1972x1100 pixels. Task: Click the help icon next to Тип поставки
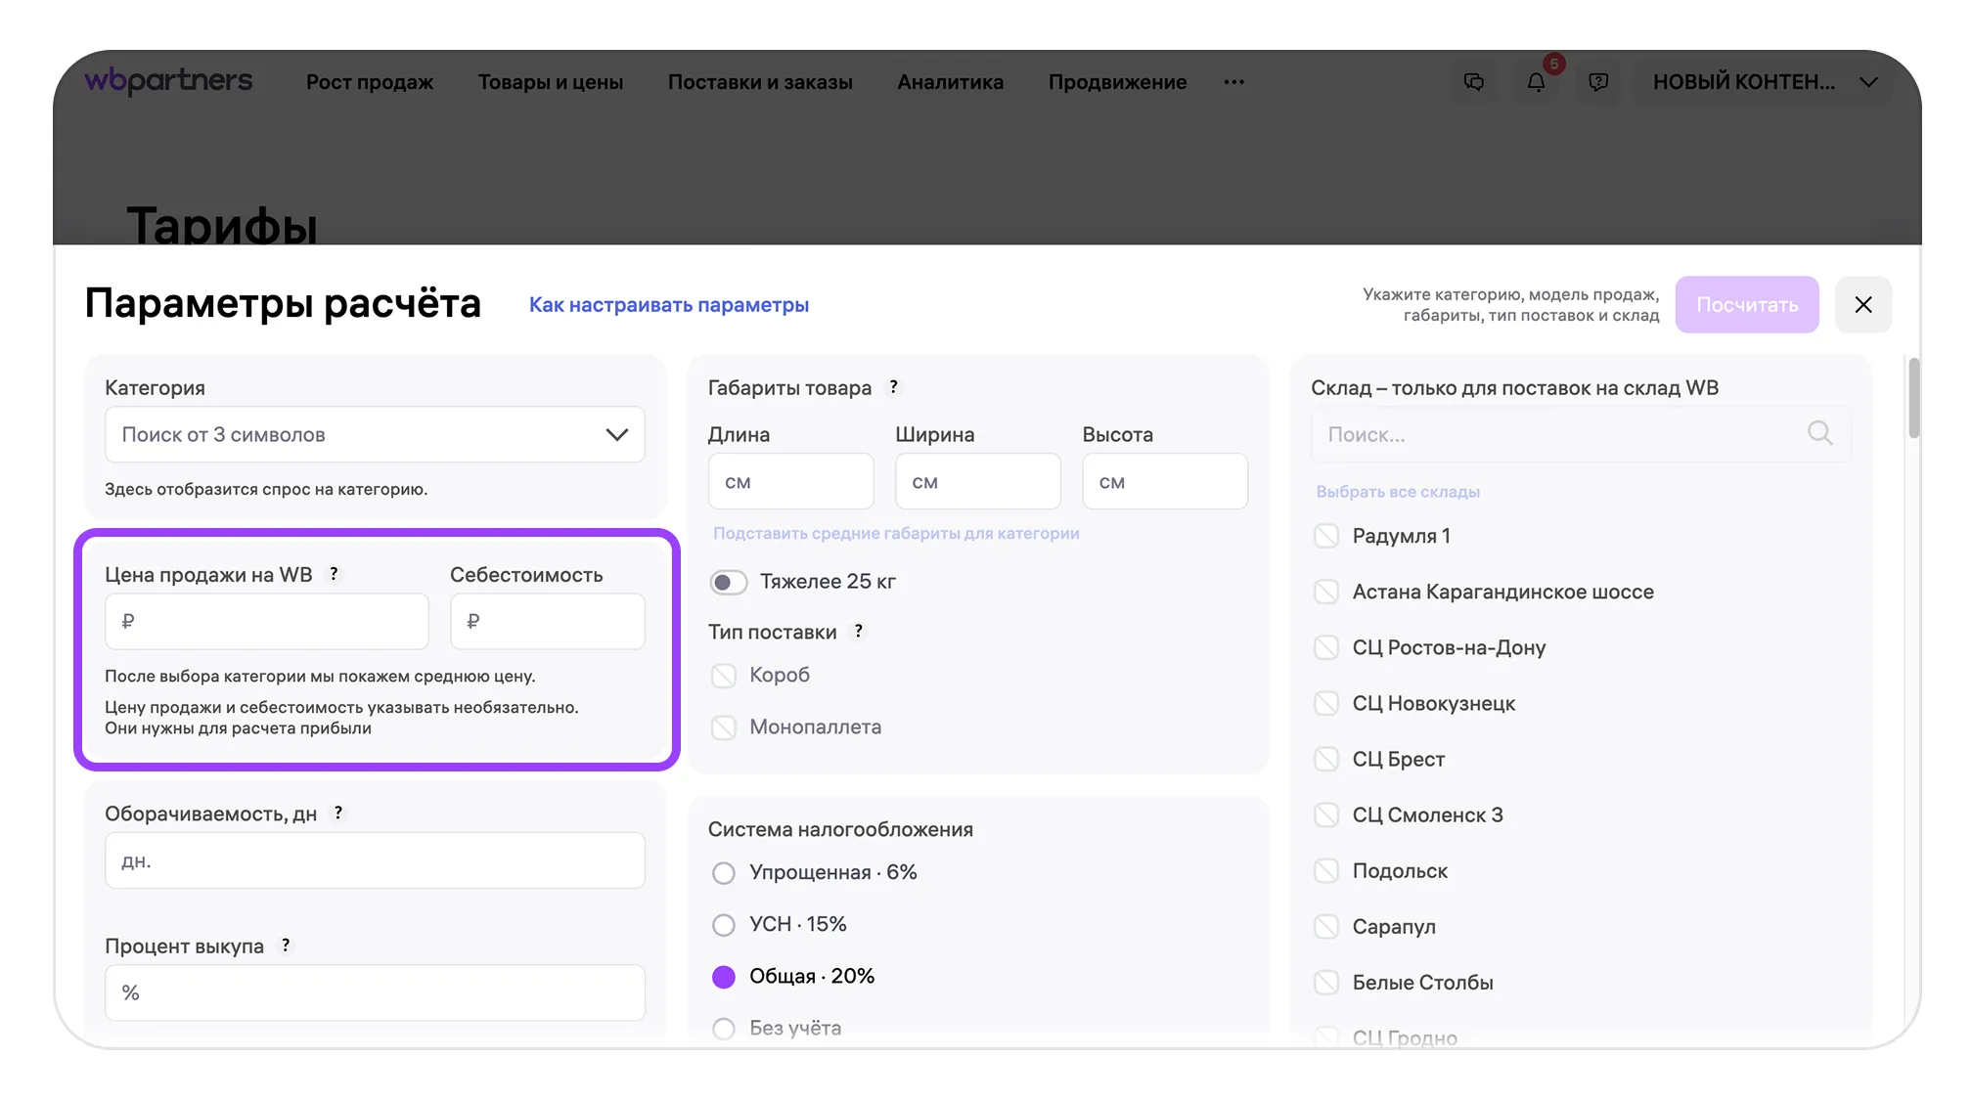pos(858,632)
